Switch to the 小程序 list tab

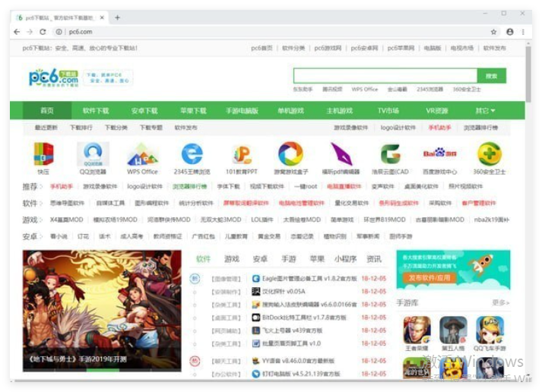tap(345, 259)
